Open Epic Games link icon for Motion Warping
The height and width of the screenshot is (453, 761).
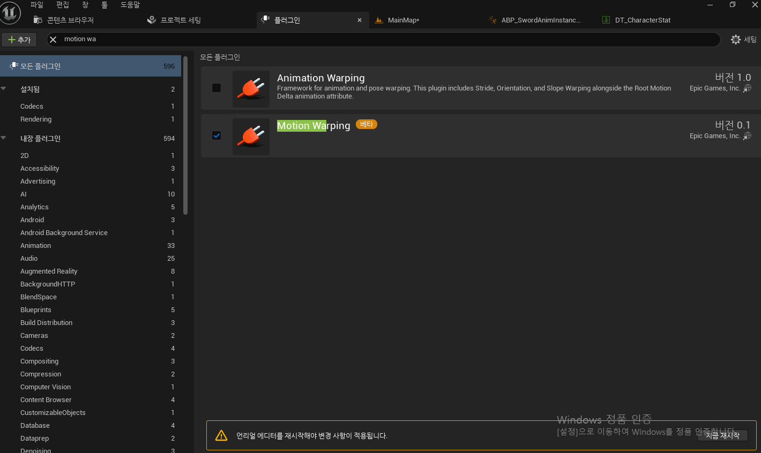[x=747, y=136]
